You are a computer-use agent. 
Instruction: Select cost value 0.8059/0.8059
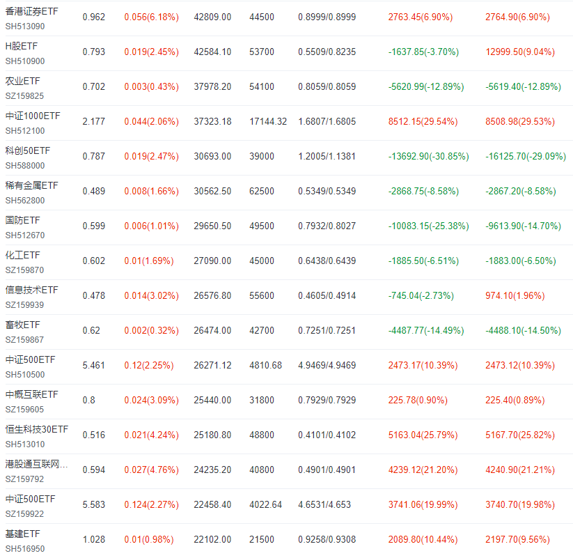pyautogui.click(x=327, y=86)
